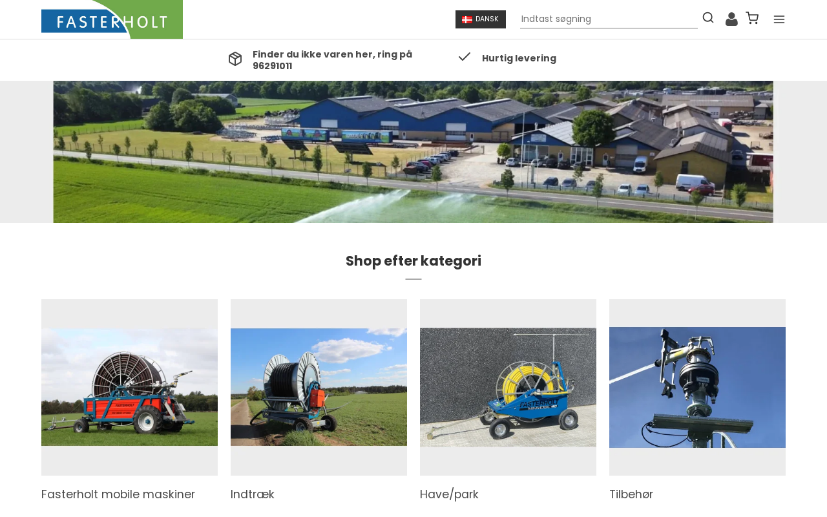Screen dimensions: 827x517
Task: Click the red mobile machine thumbnail
Action: coord(129,387)
